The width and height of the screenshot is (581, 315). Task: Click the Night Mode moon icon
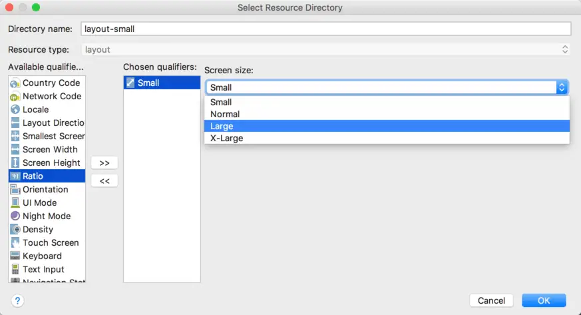pyautogui.click(x=15, y=216)
